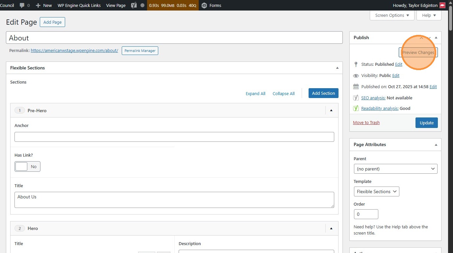Click the Anchor text input field
Image resolution: width=453 pixels, height=253 pixels.
click(x=174, y=137)
